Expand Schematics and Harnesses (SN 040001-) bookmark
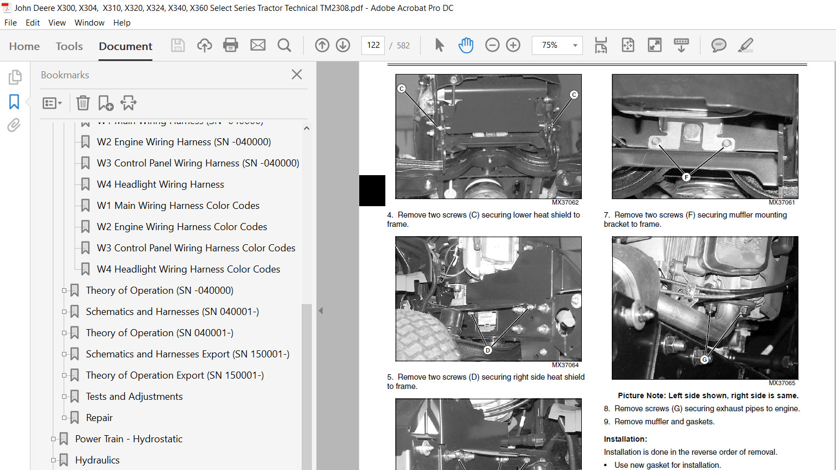Screen dimensions: 836x470 [x=64, y=312]
